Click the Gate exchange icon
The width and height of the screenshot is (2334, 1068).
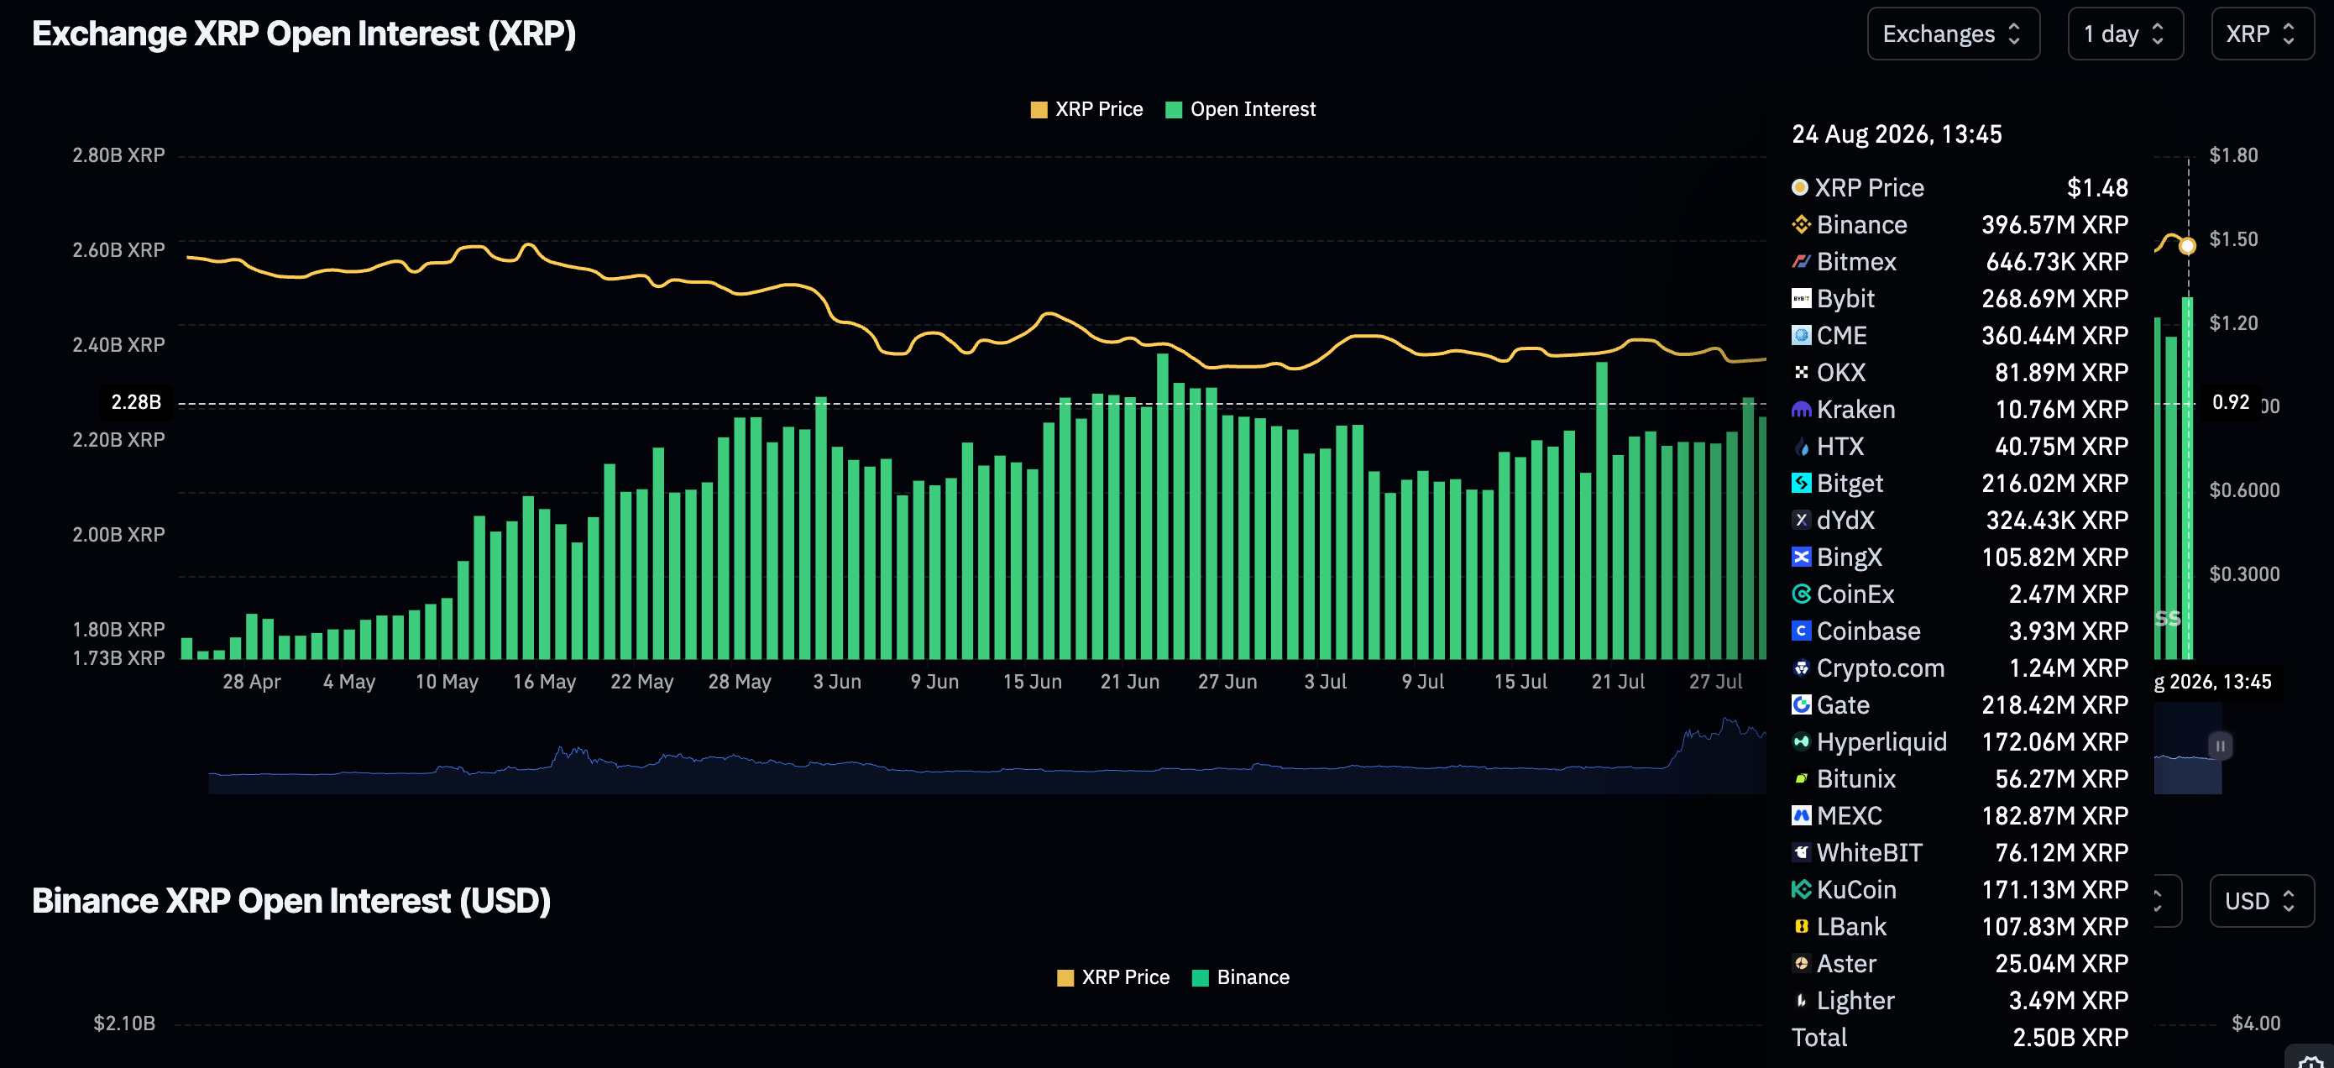coord(1800,705)
